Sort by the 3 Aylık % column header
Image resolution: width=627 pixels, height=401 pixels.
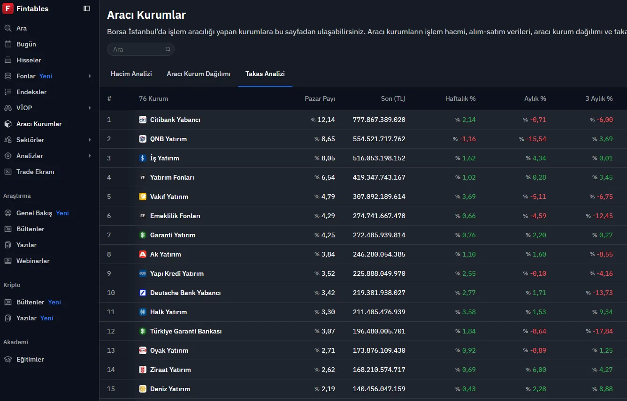(x=599, y=98)
